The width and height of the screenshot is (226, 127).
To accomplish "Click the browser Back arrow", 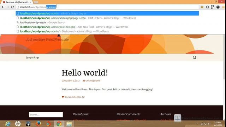I will click(x=3, y=7).
